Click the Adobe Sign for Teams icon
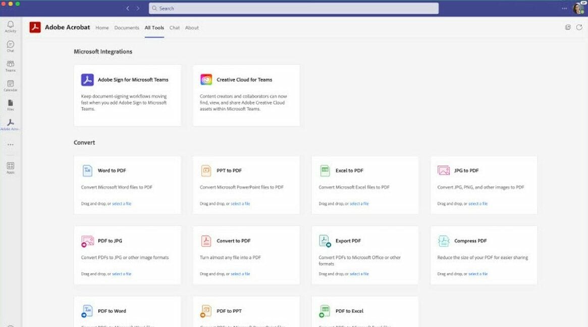The height and width of the screenshot is (327, 588). point(87,80)
